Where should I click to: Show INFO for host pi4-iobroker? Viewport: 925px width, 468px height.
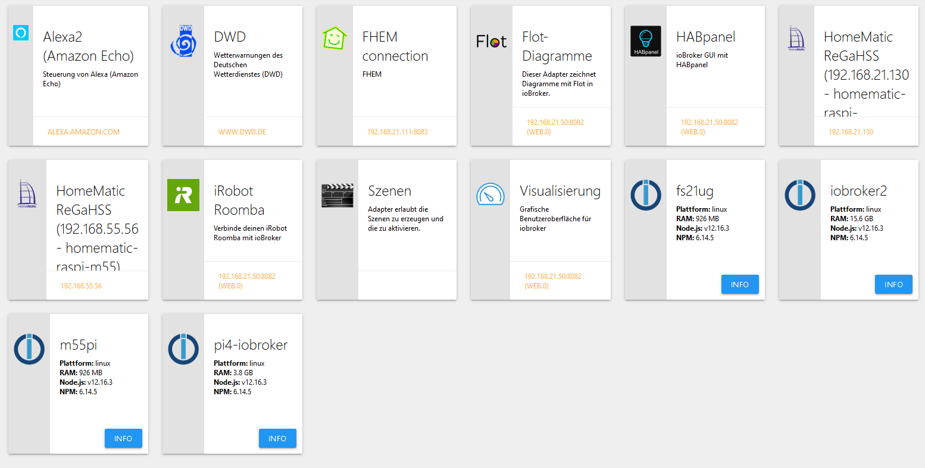[277, 438]
